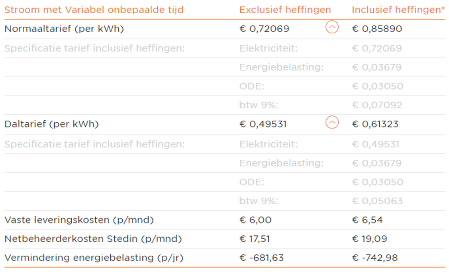The width and height of the screenshot is (449, 274).
Task: Click the 'Stroom met Variabel onbepaalde tijd' header
Action: coord(94,10)
